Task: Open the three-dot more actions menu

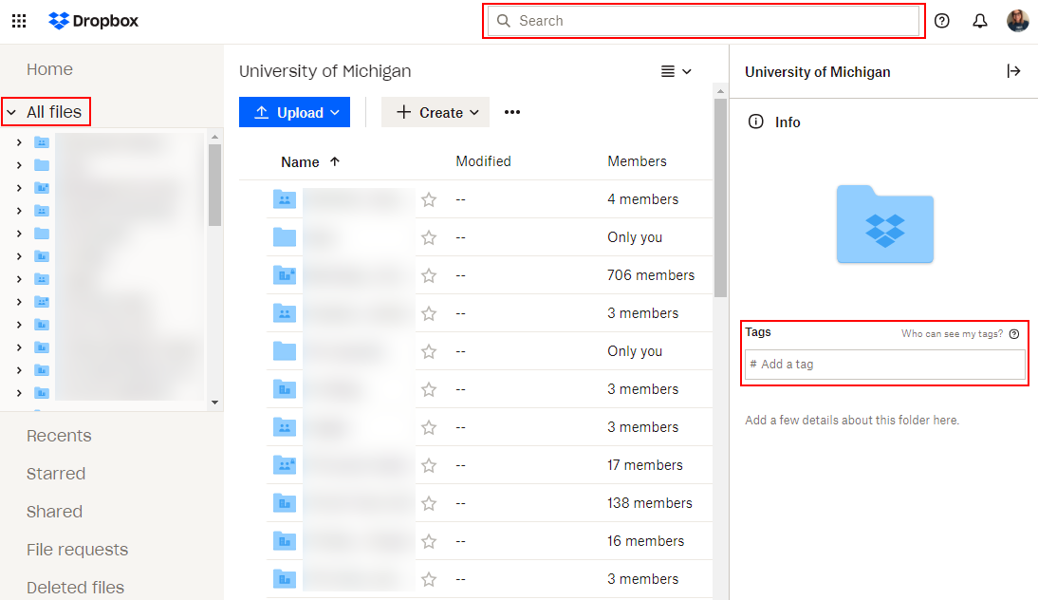Action: coord(512,112)
